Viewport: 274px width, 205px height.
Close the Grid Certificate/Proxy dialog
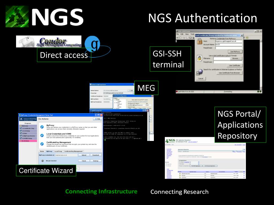point(242,36)
